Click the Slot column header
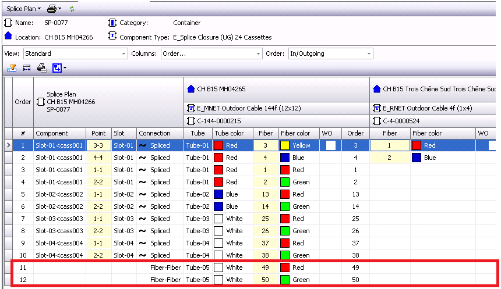Viewport: 501px width, 289px height. pyautogui.click(x=124, y=133)
